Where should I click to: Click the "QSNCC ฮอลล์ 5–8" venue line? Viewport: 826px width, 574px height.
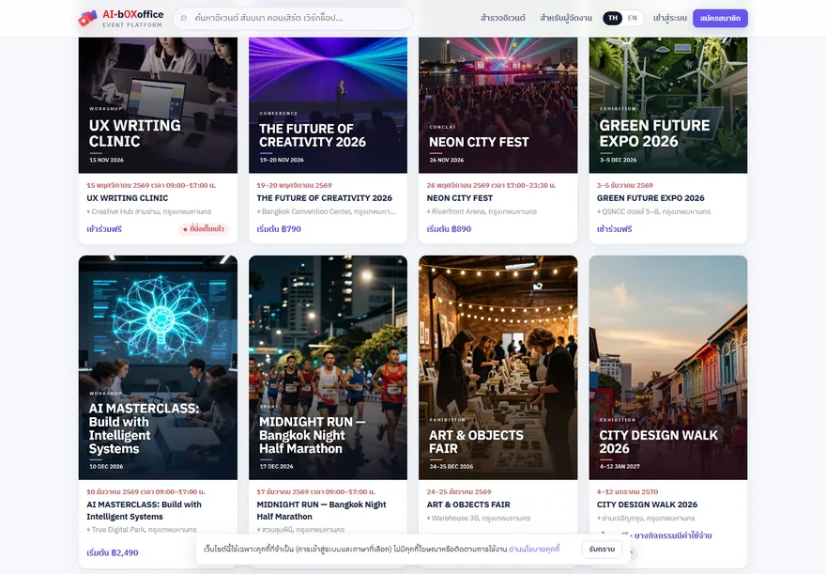point(653,211)
